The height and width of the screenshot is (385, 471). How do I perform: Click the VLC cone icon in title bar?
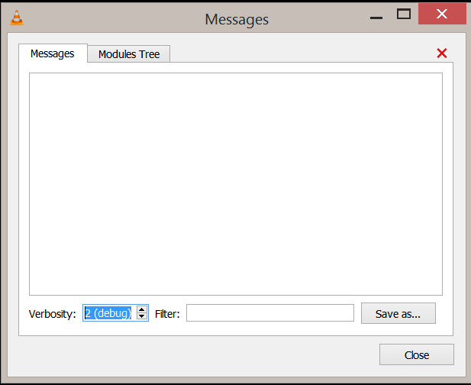click(x=17, y=18)
